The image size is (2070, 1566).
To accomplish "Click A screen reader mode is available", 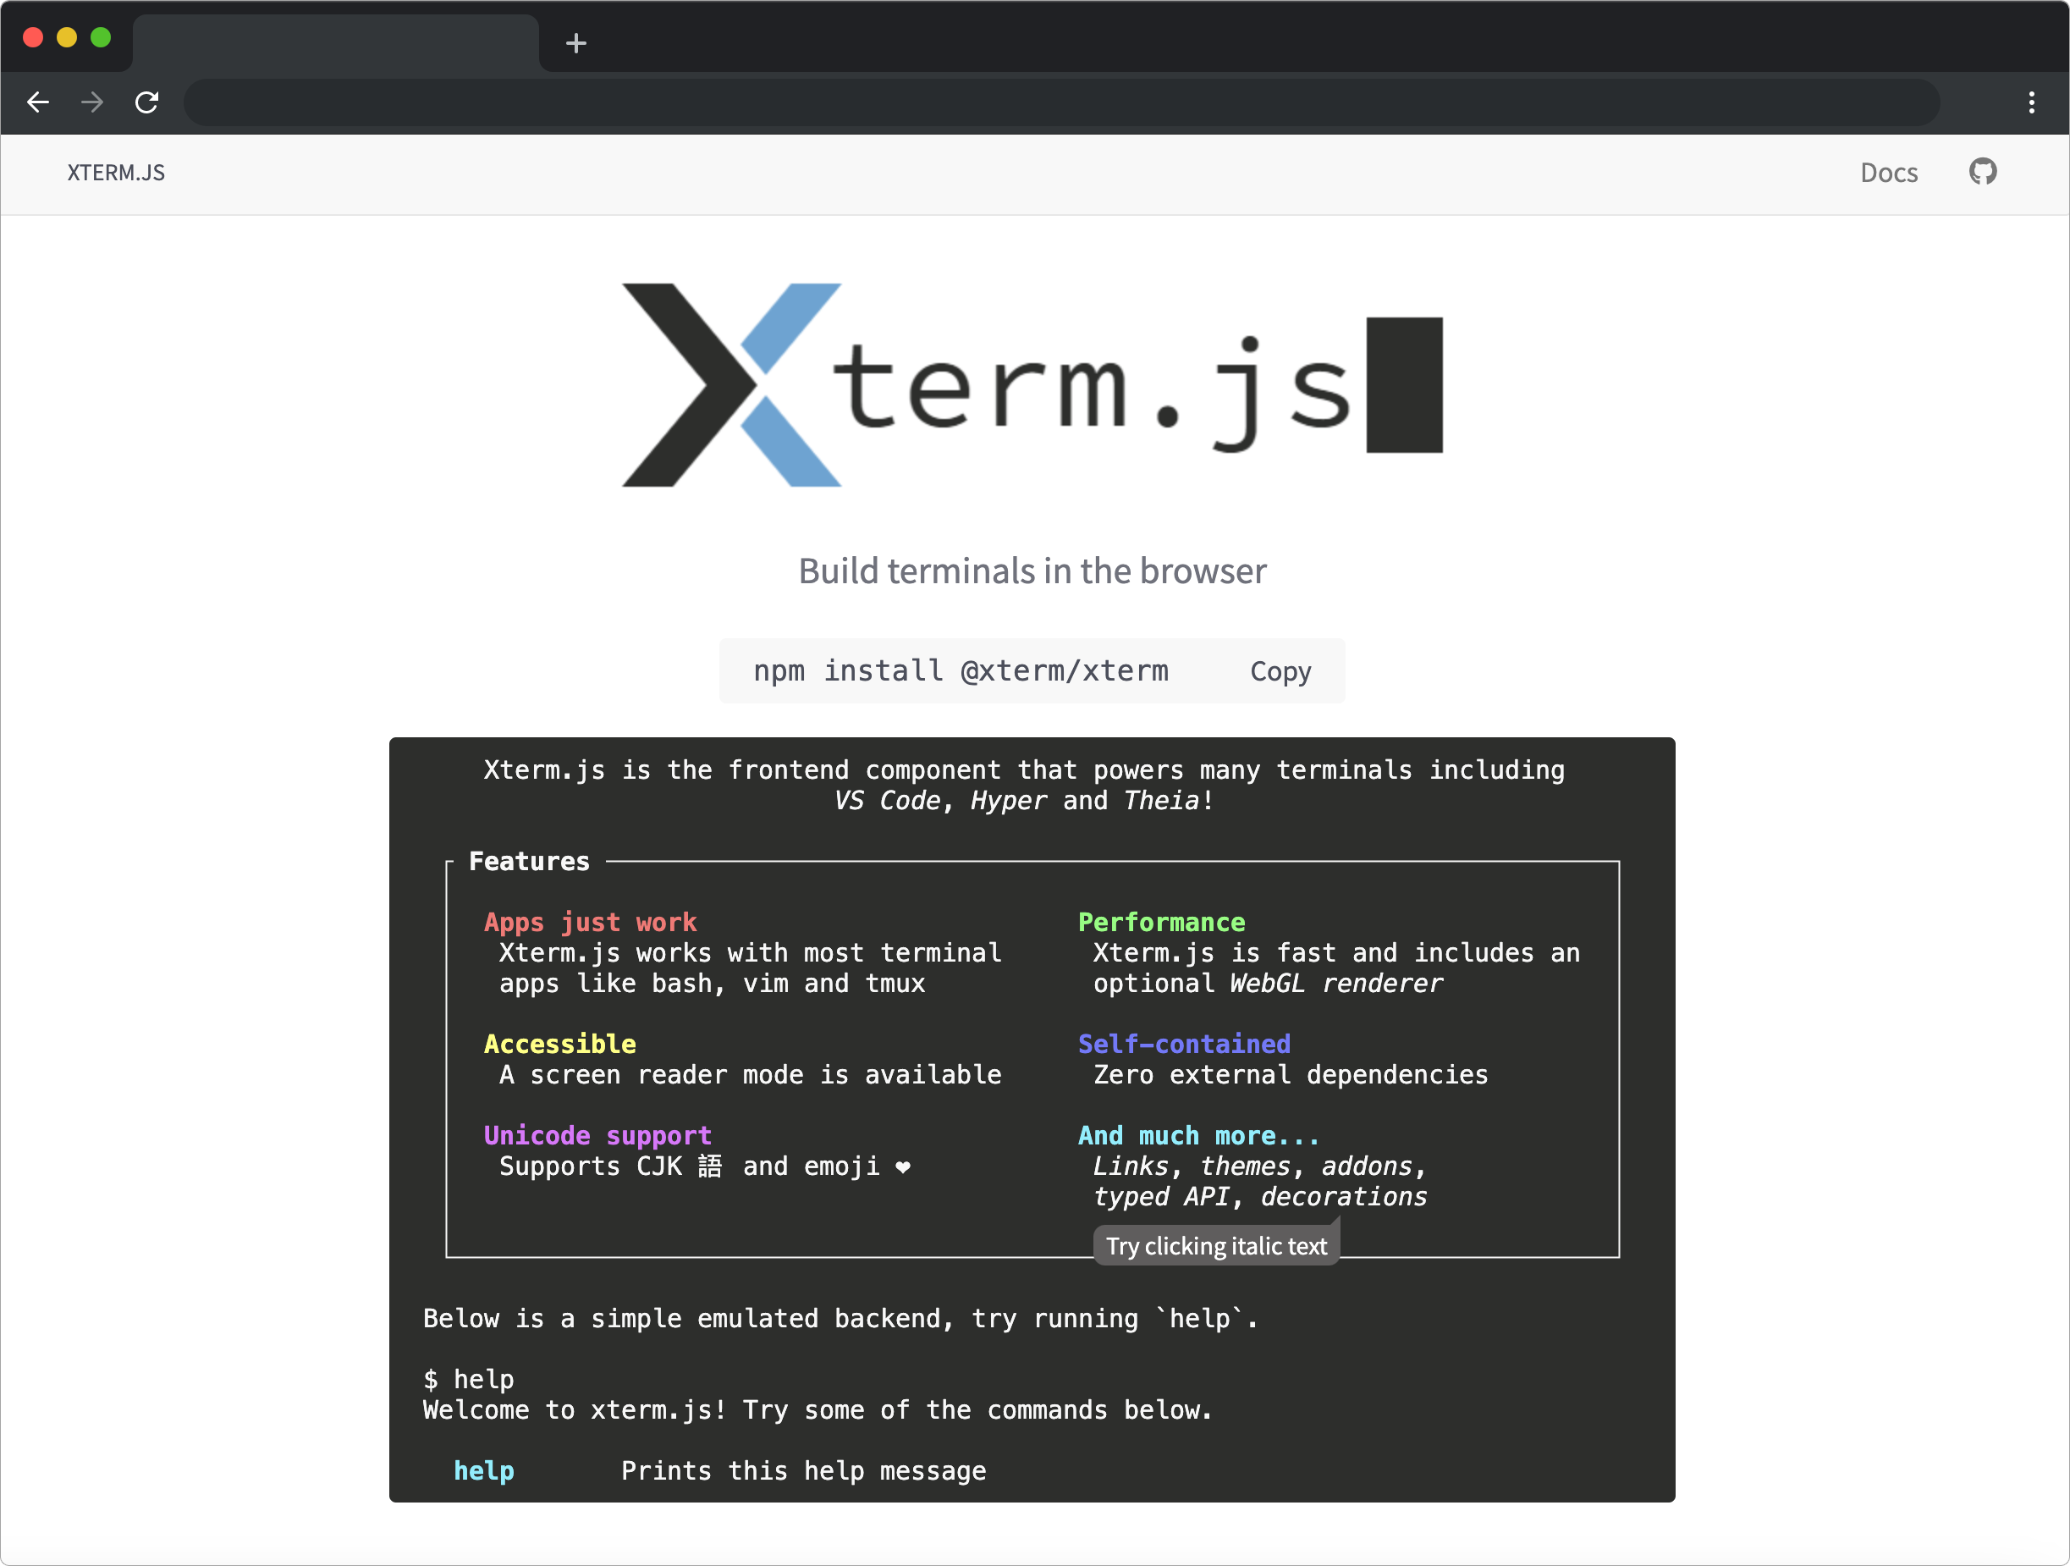I will point(750,1074).
